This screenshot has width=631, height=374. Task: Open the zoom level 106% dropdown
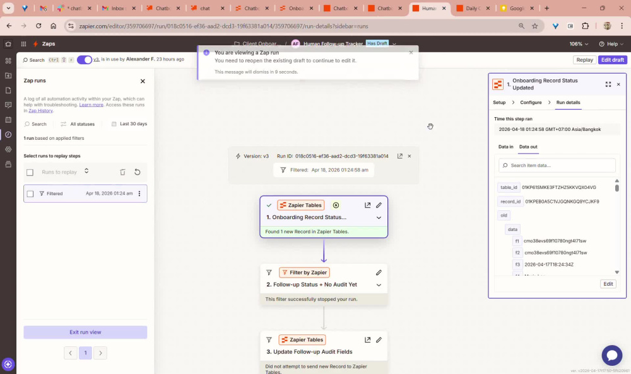(x=579, y=44)
